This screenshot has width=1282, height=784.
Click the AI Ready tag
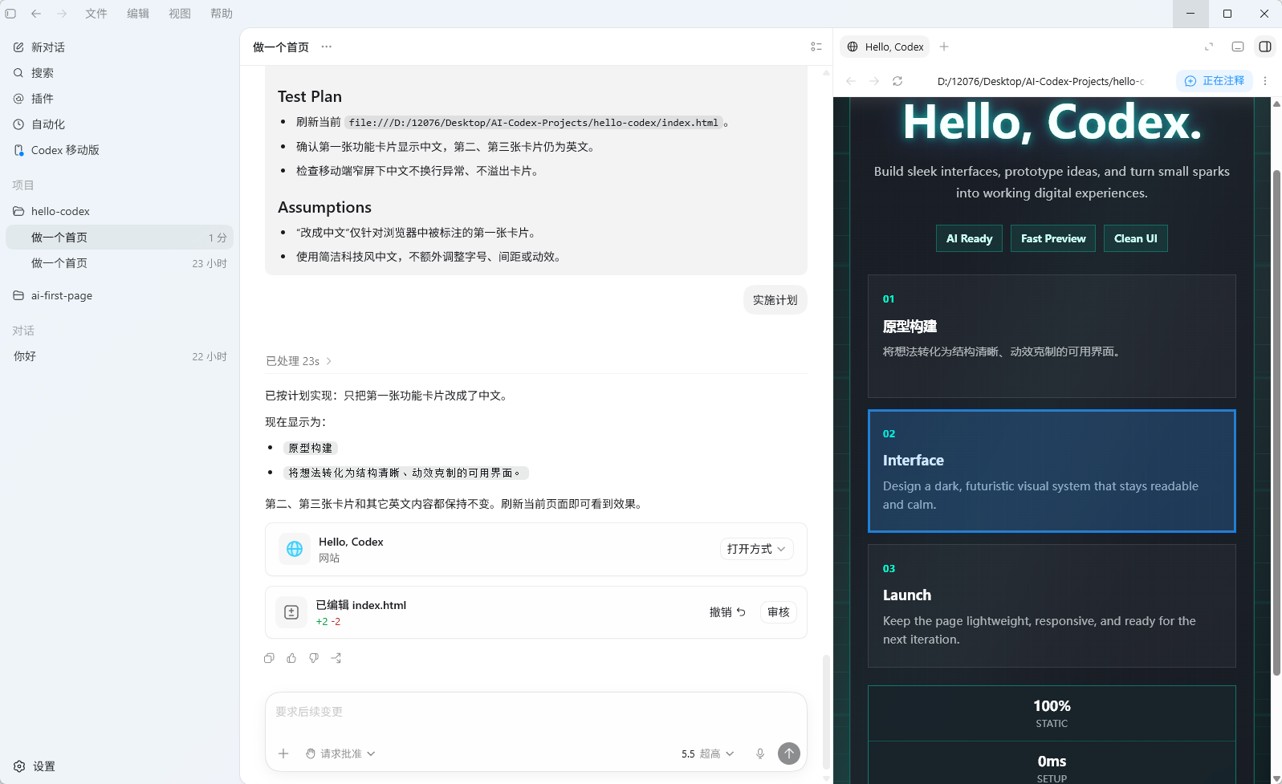(x=969, y=238)
